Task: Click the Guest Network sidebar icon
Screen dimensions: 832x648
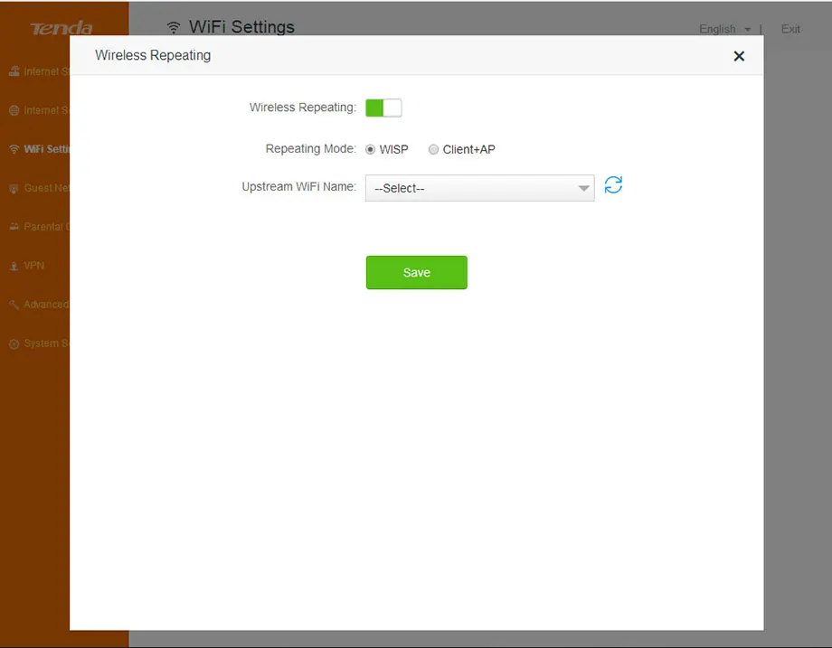Action: [x=14, y=189]
